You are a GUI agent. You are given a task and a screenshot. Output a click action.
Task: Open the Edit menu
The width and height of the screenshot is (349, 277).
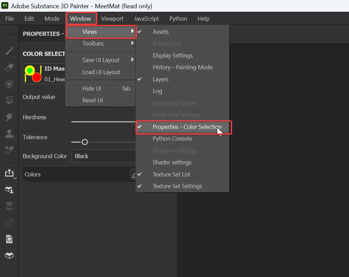point(29,19)
